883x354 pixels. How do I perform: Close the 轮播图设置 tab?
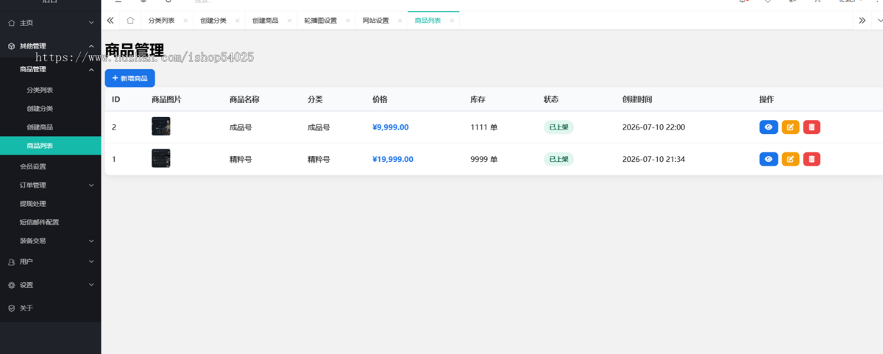point(348,21)
